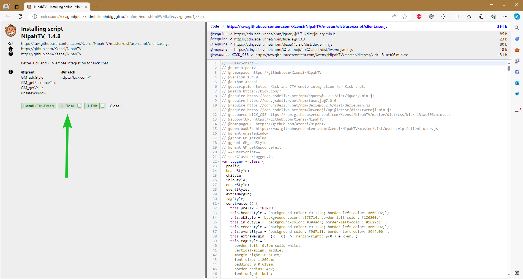Open dexie.min.js require link
This screenshot has width=523, height=279.
[283, 44]
